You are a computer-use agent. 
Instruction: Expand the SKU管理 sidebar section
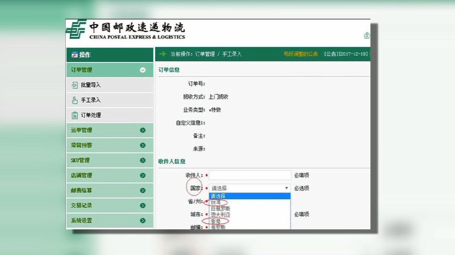point(143,160)
